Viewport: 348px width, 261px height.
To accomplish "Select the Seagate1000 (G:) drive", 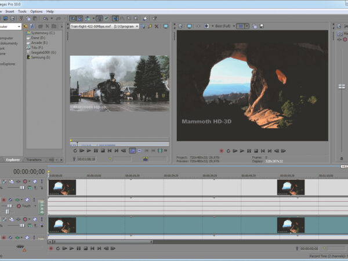I will tap(41, 52).
